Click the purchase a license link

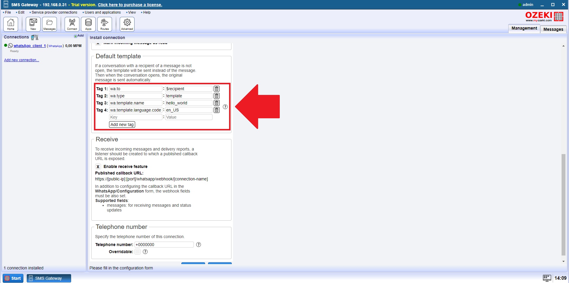tap(130, 5)
